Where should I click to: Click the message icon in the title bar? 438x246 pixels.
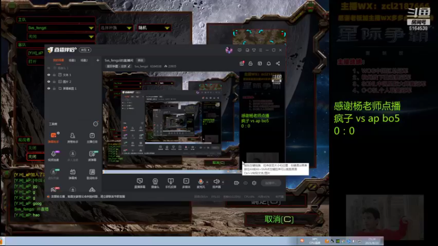point(239,50)
